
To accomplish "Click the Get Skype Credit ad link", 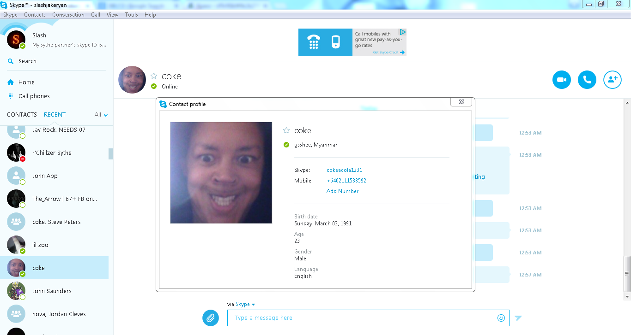I will point(389,53).
